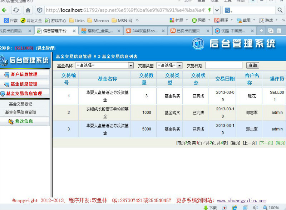Screen dimensions: 286x210
Task: Collapse 基金交易信息管理 sidebar menu
Action: pos(25,94)
